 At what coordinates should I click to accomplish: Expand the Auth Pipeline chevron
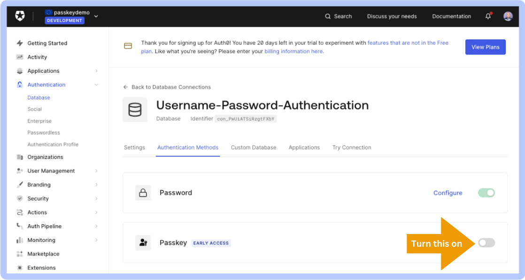[x=96, y=226]
